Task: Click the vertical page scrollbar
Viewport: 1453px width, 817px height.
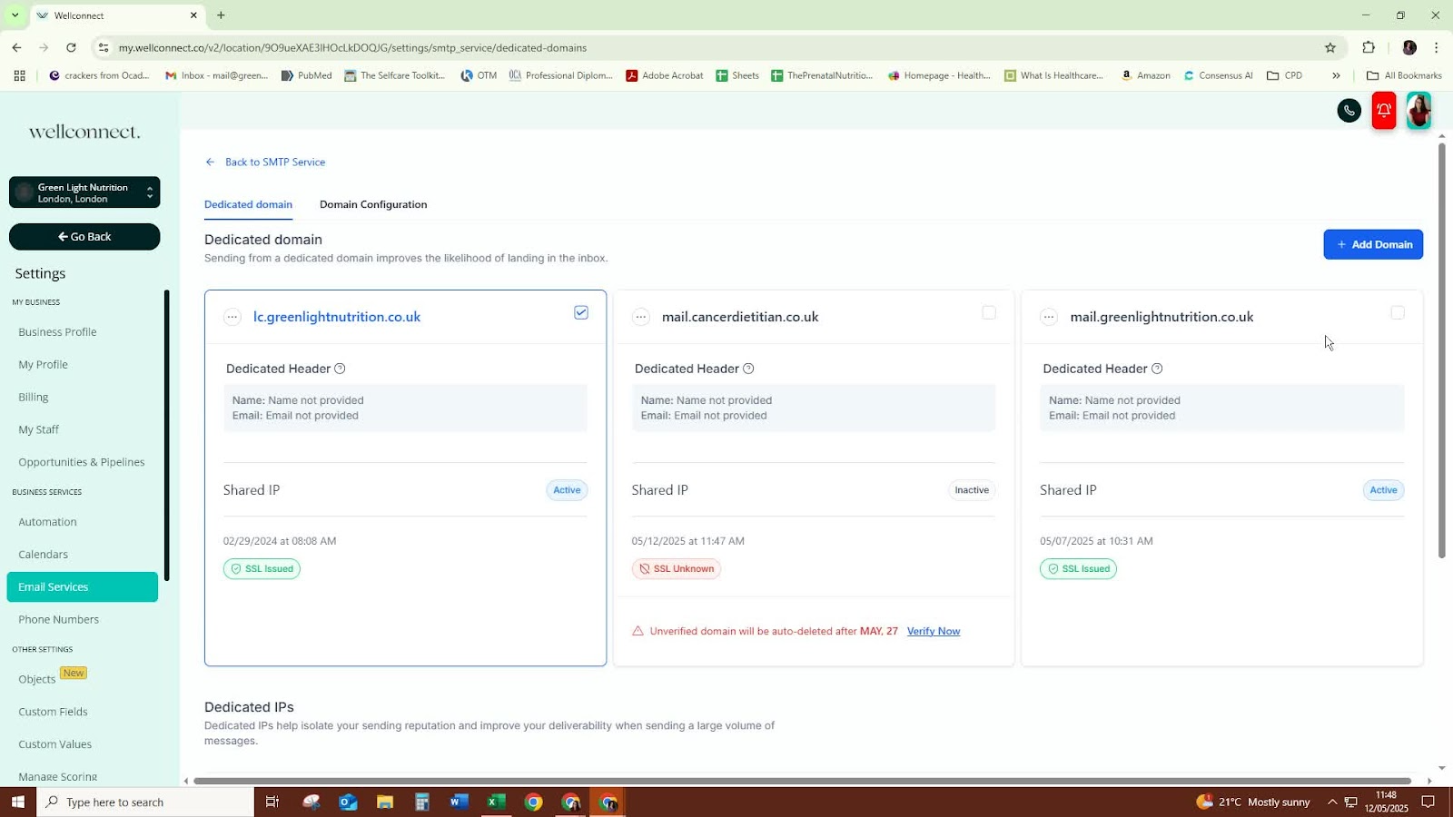Action: pyautogui.click(x=1442, y=349)
